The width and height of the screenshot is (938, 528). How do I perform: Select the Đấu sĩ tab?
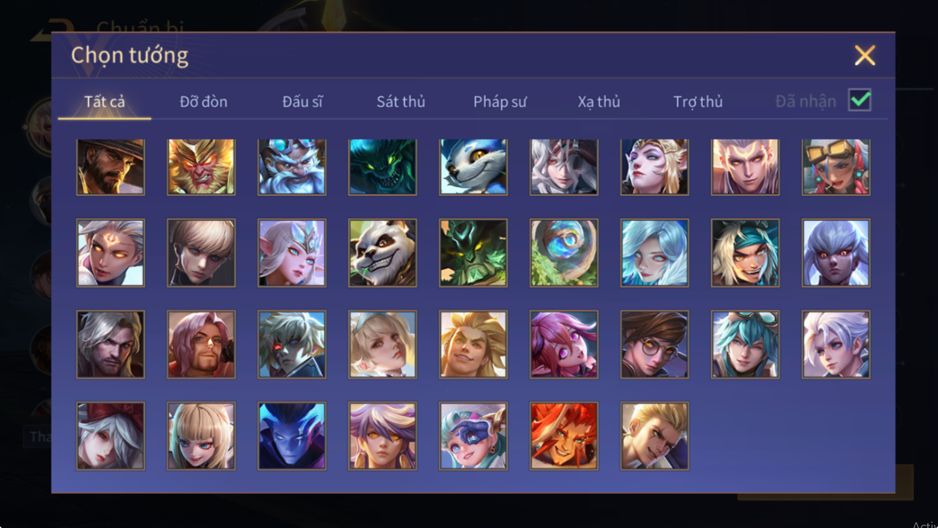(x=302, y=101)
